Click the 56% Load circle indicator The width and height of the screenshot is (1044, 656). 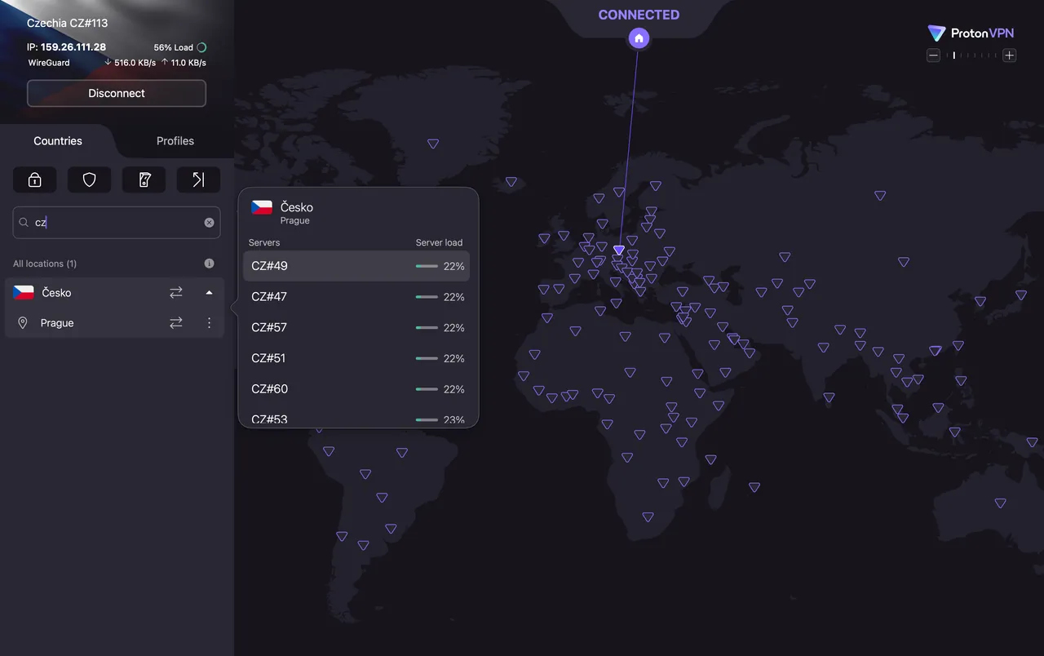pos(201,47)
